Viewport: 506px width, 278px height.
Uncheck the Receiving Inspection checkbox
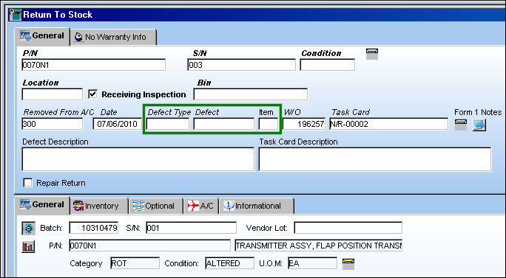(x=93, y=94)
